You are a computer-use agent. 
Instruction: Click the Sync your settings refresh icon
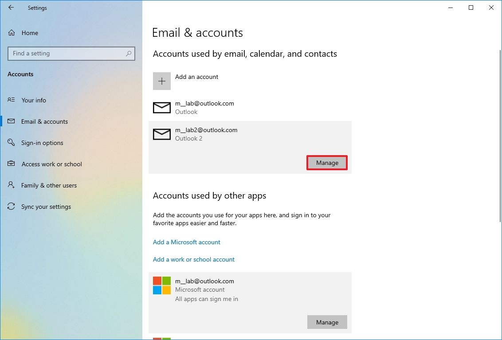[x=11, y=207]
